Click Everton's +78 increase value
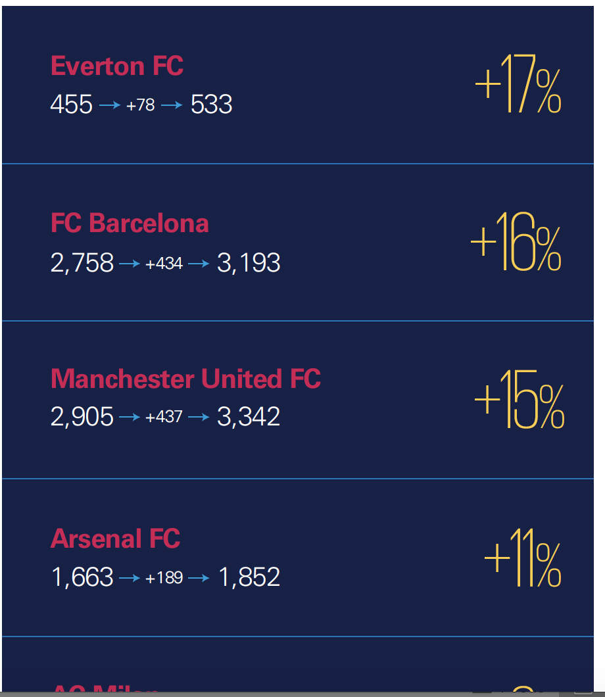The width and height of the screenshot is (605, 697). 141,105
